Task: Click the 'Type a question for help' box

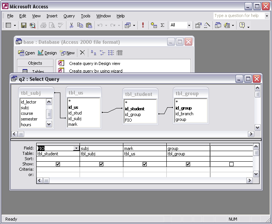Action: coord(238,16)
